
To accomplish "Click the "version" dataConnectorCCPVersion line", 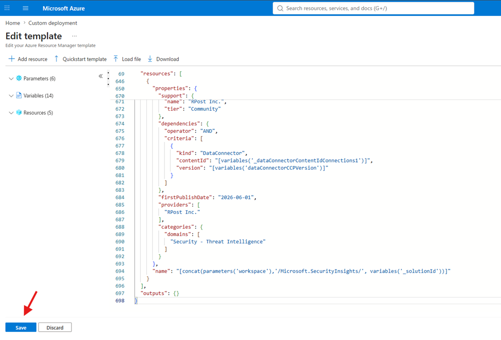I will pyautogui.click(x=252, y=168).
